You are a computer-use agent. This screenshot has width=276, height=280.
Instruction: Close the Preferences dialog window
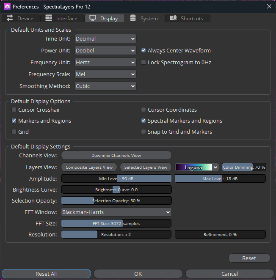click(269, 6)
